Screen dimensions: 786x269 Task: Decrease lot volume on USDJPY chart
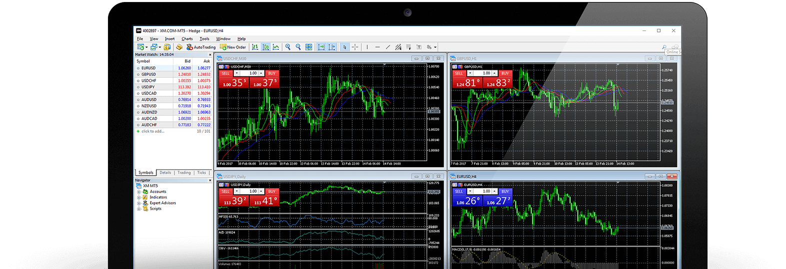pyautogui.click(x=237, y=192)
